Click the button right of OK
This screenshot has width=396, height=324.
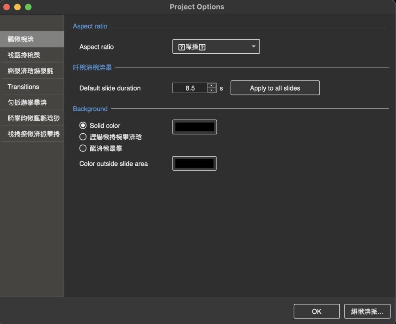click(x=367, y=311)
